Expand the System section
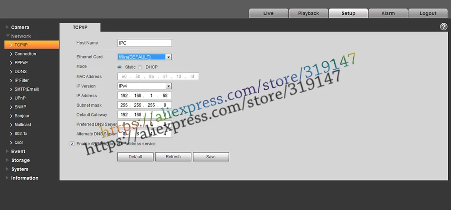This screenshot has width=451, height=210. pyautogui.click(x=19, y=169)
